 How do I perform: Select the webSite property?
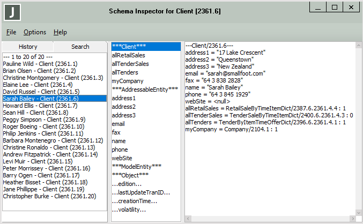[123, 158]
